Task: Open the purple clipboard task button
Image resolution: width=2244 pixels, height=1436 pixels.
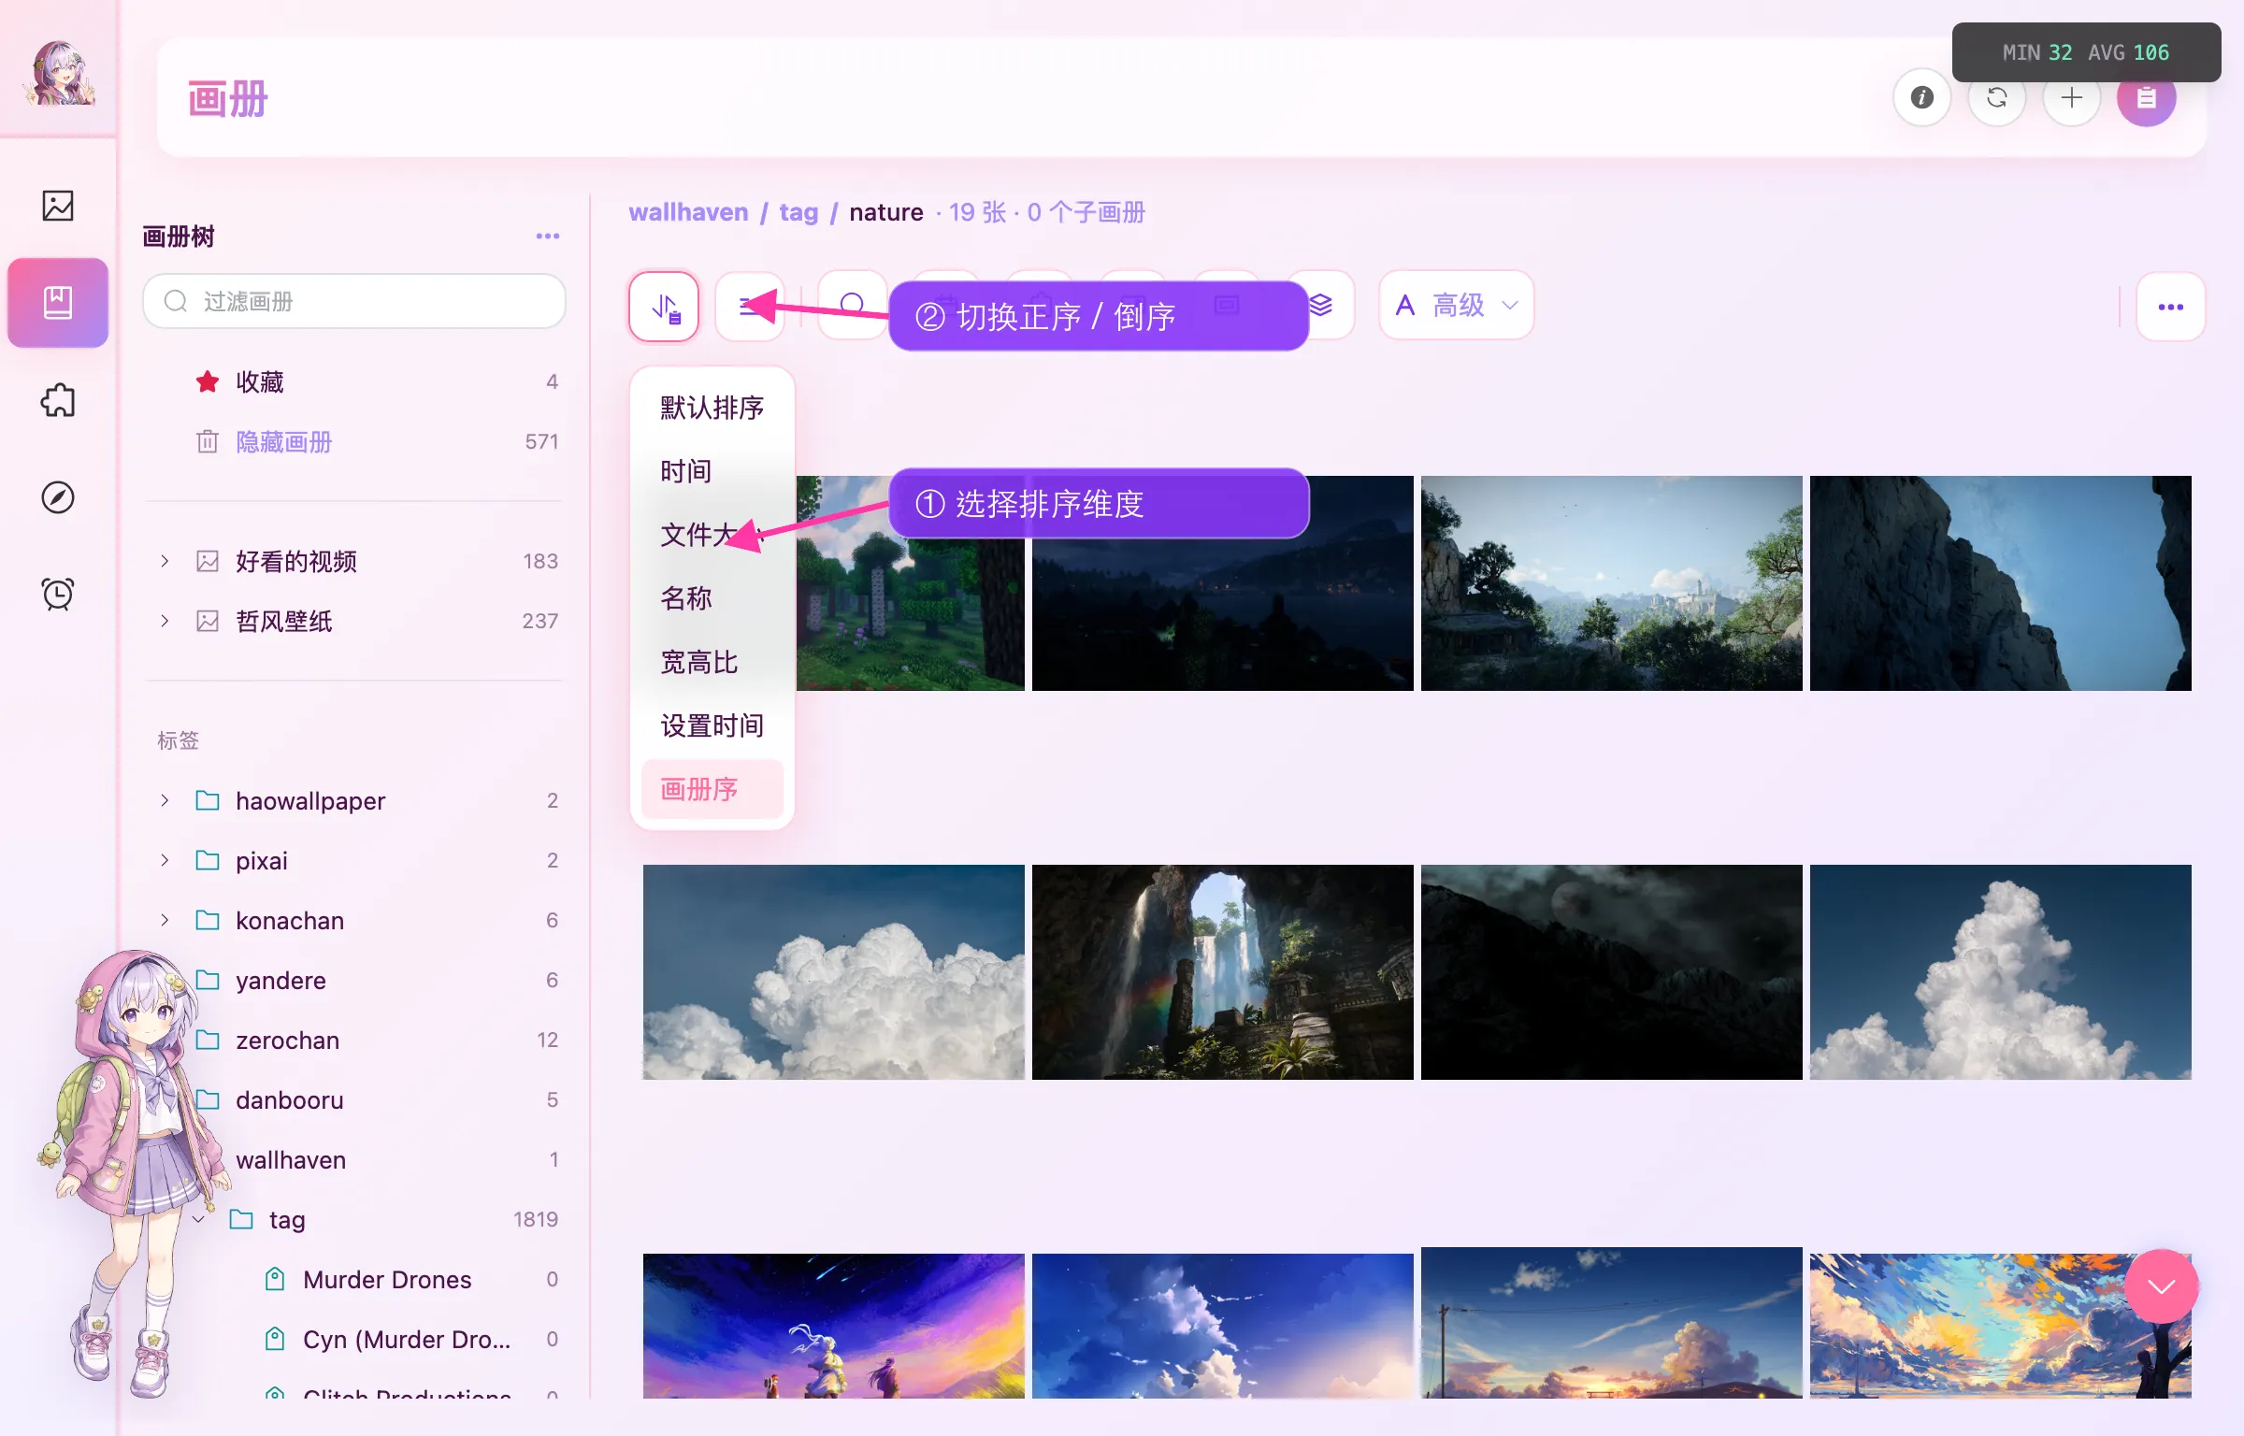Action: coord(2146,97)
